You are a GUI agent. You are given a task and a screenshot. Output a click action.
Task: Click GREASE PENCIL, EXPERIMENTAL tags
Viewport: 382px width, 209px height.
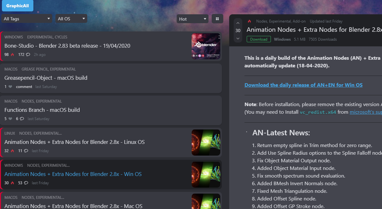[x=49, y=69]
